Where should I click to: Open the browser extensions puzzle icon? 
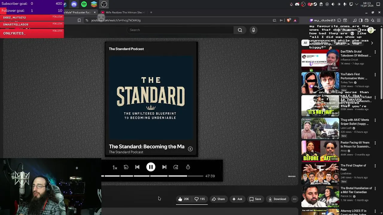(x=339, y=20)
